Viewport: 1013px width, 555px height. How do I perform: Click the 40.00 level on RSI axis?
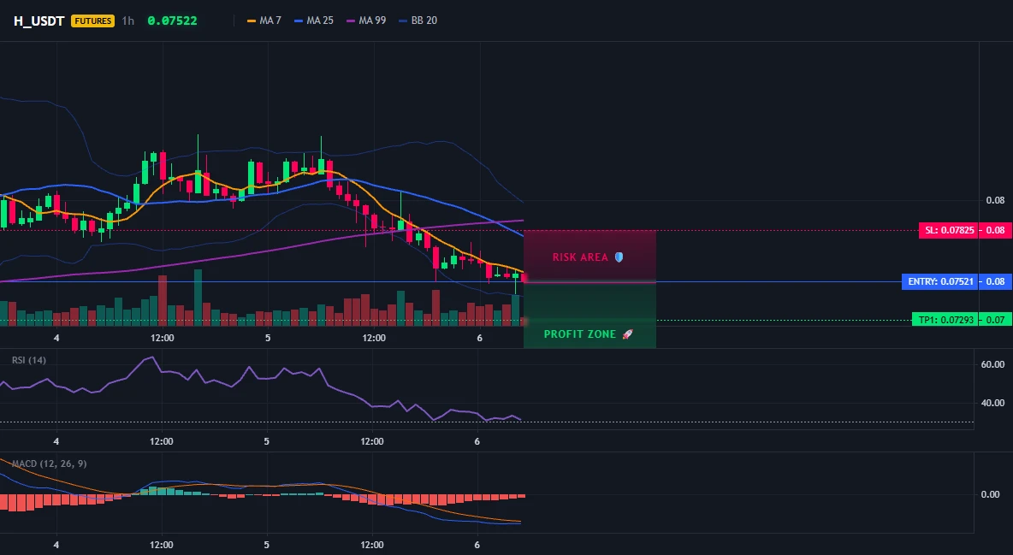992,403
